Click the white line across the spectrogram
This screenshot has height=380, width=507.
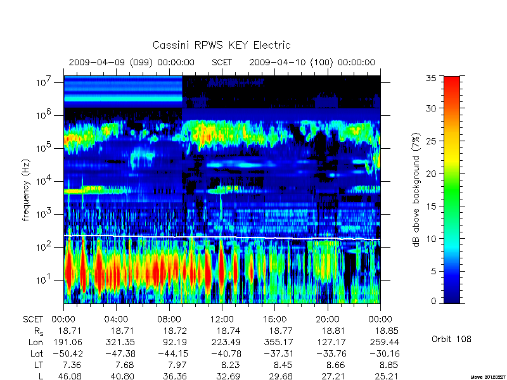222,237
